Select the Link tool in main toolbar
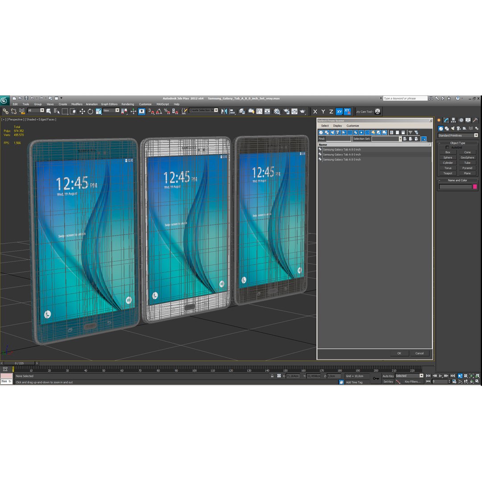482x482 pixels. point(5,111)
